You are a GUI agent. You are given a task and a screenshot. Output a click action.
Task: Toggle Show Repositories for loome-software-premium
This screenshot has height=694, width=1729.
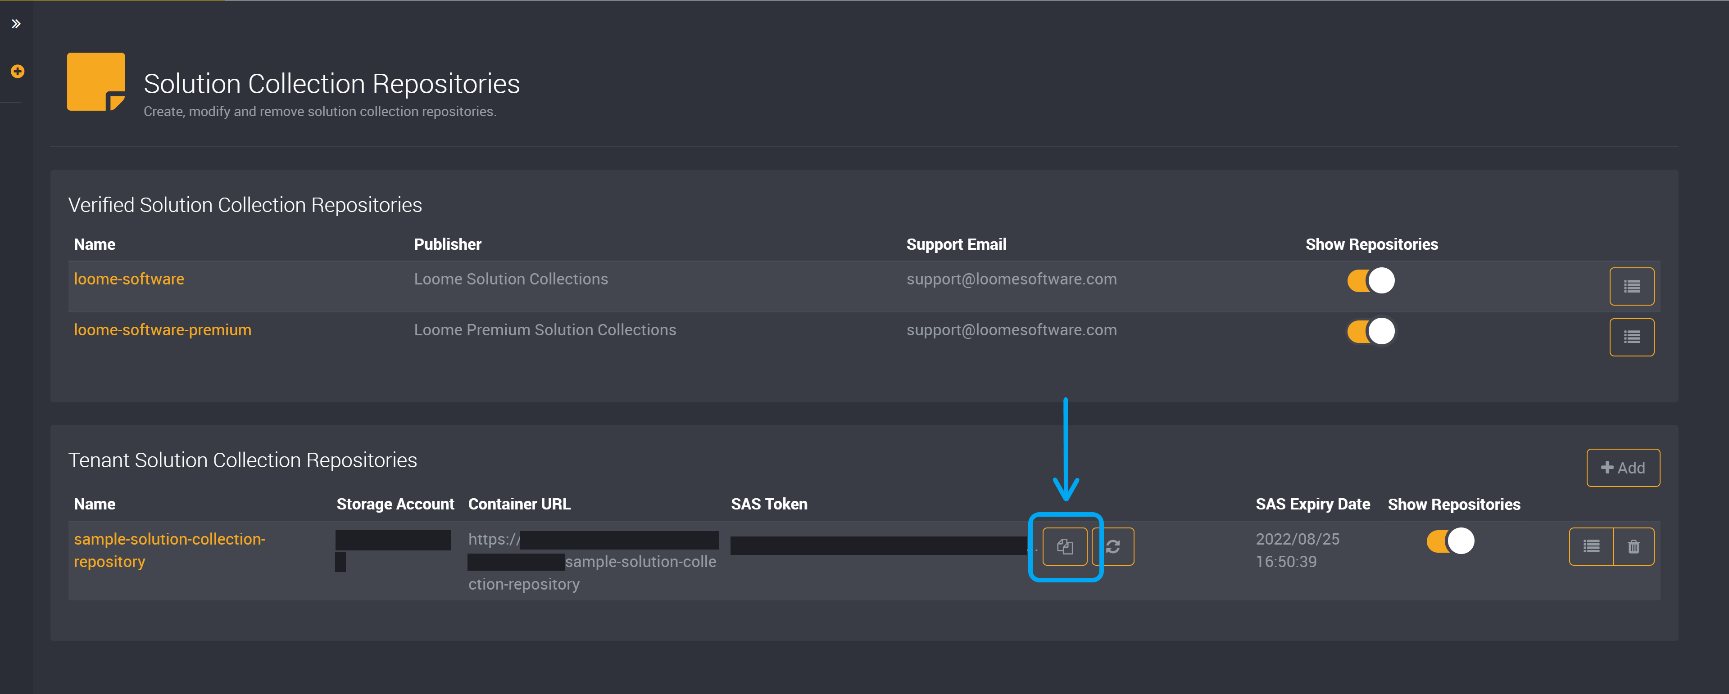coord(1370,331)
